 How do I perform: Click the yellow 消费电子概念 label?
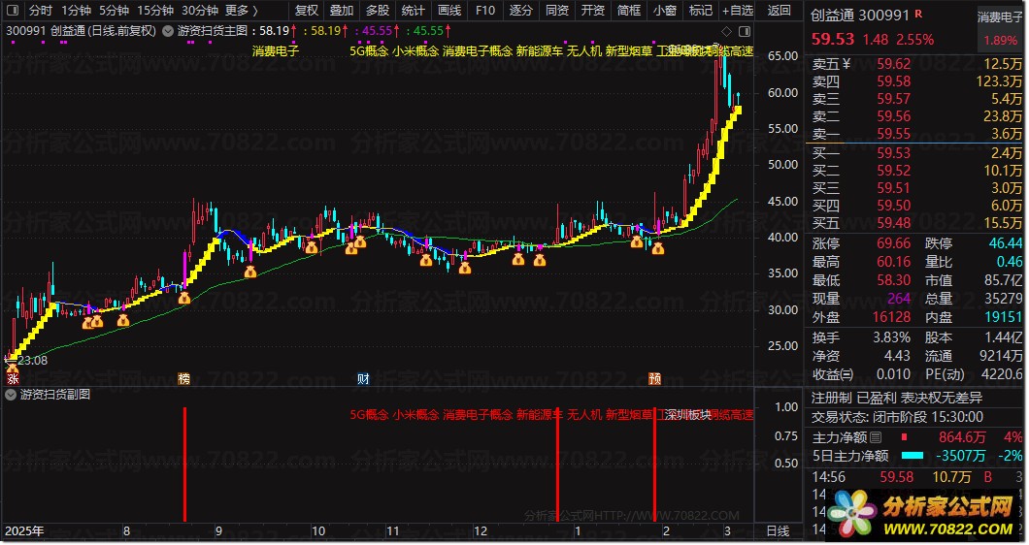477,51
